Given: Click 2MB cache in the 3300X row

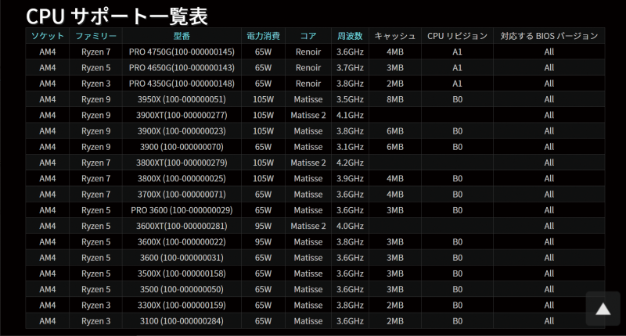Looking at the screenshot, I should click(x=395, y=306).
